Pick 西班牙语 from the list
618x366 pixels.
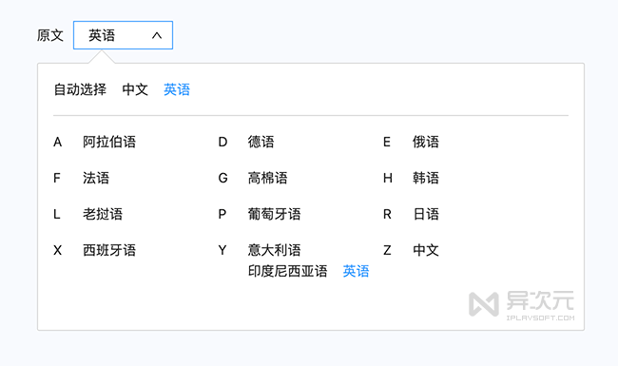coord(109,250)
